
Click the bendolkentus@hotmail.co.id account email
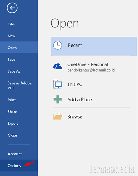pyautogui.click(x=91, y=70)
